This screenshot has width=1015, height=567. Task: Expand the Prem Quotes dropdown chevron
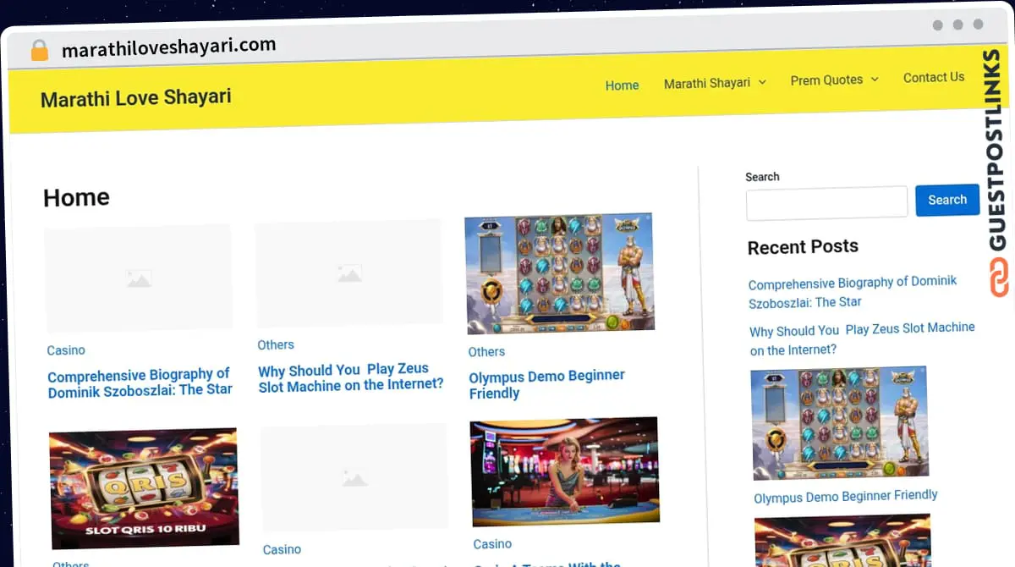pyautogui.click(x=875, y=79)
